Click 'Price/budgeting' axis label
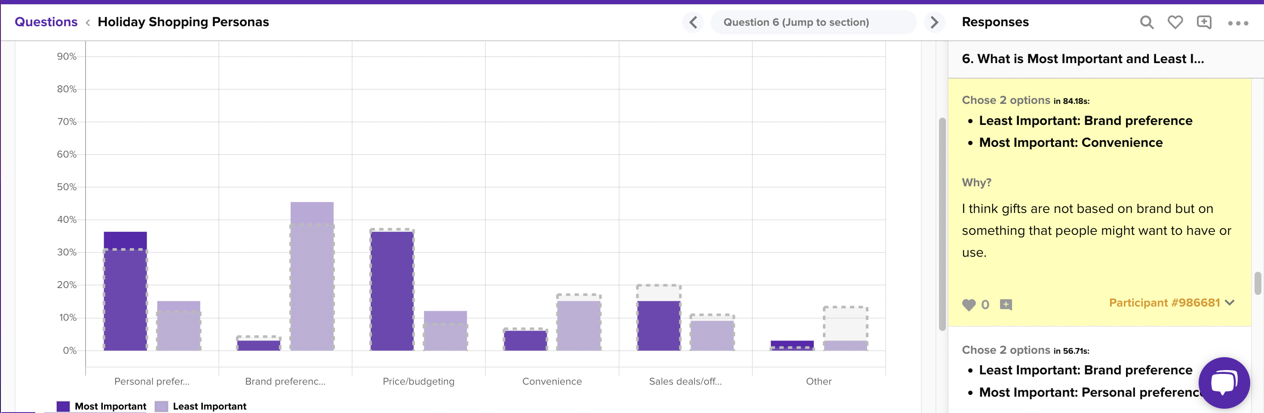 pos(419,381)
